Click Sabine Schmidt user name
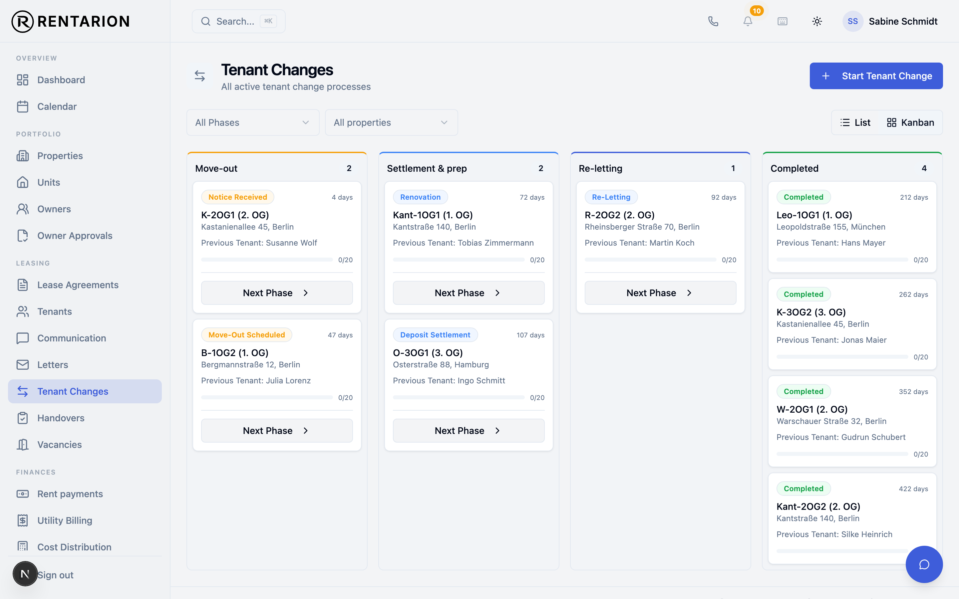 [903, 21]
